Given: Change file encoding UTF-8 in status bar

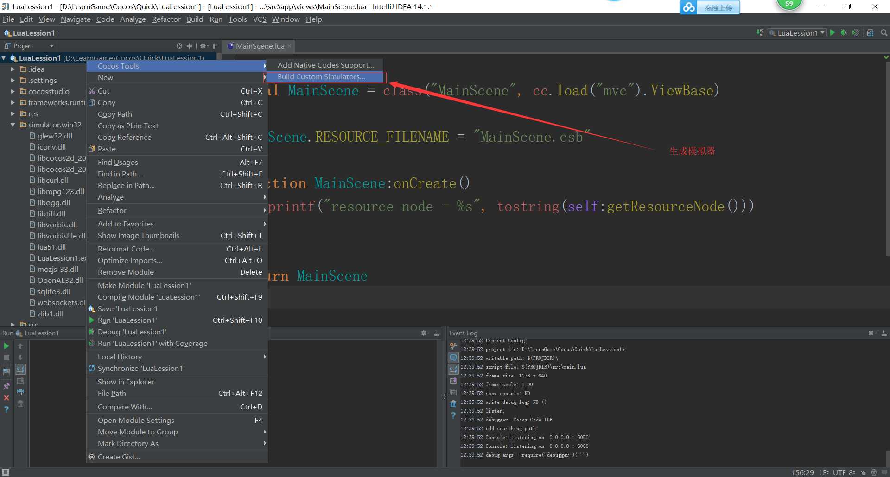Looking at the screenshot, I should (x=844, y=472).
